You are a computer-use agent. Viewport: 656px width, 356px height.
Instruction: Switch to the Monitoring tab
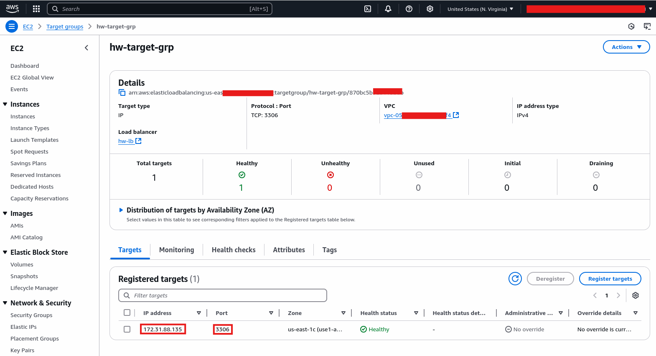[x=176, y=250]
